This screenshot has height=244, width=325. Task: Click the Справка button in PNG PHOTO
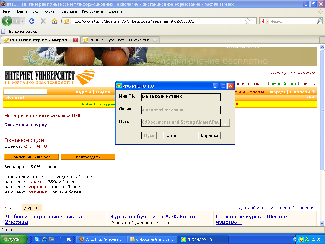tap(209, 135)
